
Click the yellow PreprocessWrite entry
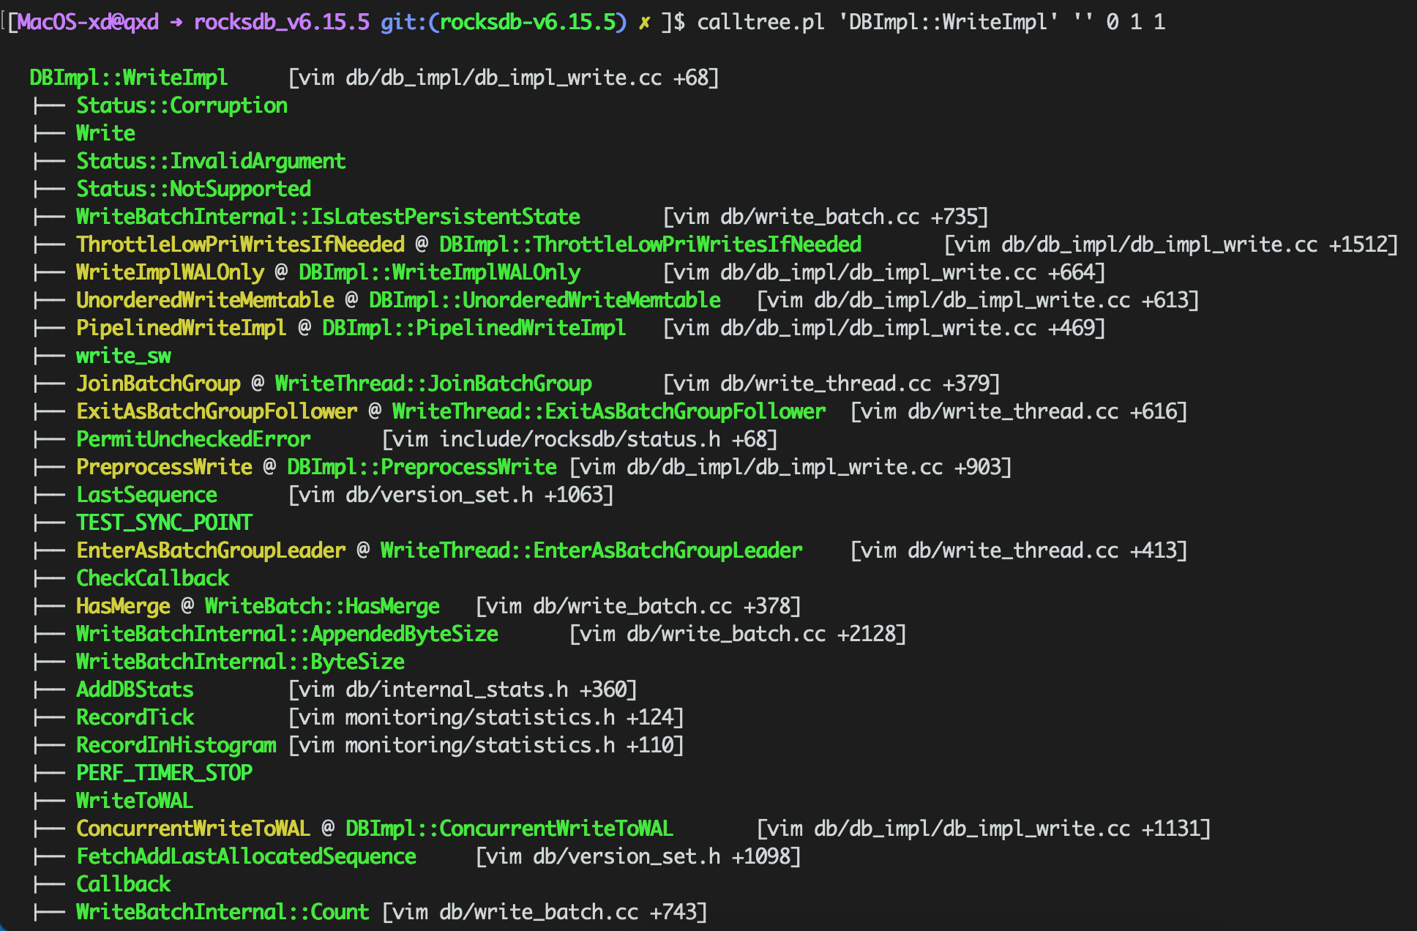165,467
